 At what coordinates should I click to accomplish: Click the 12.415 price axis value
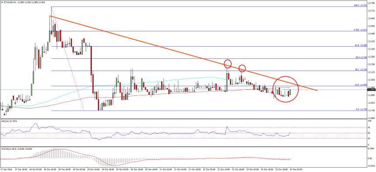point(372,41)
